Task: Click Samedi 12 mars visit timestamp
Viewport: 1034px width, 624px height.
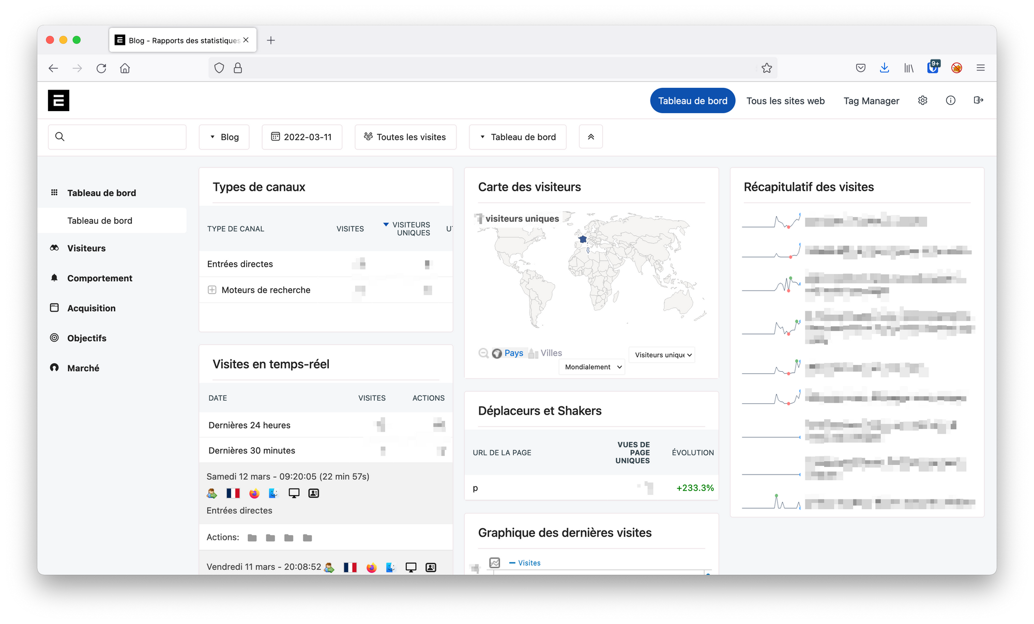Action: click(288, 477)
